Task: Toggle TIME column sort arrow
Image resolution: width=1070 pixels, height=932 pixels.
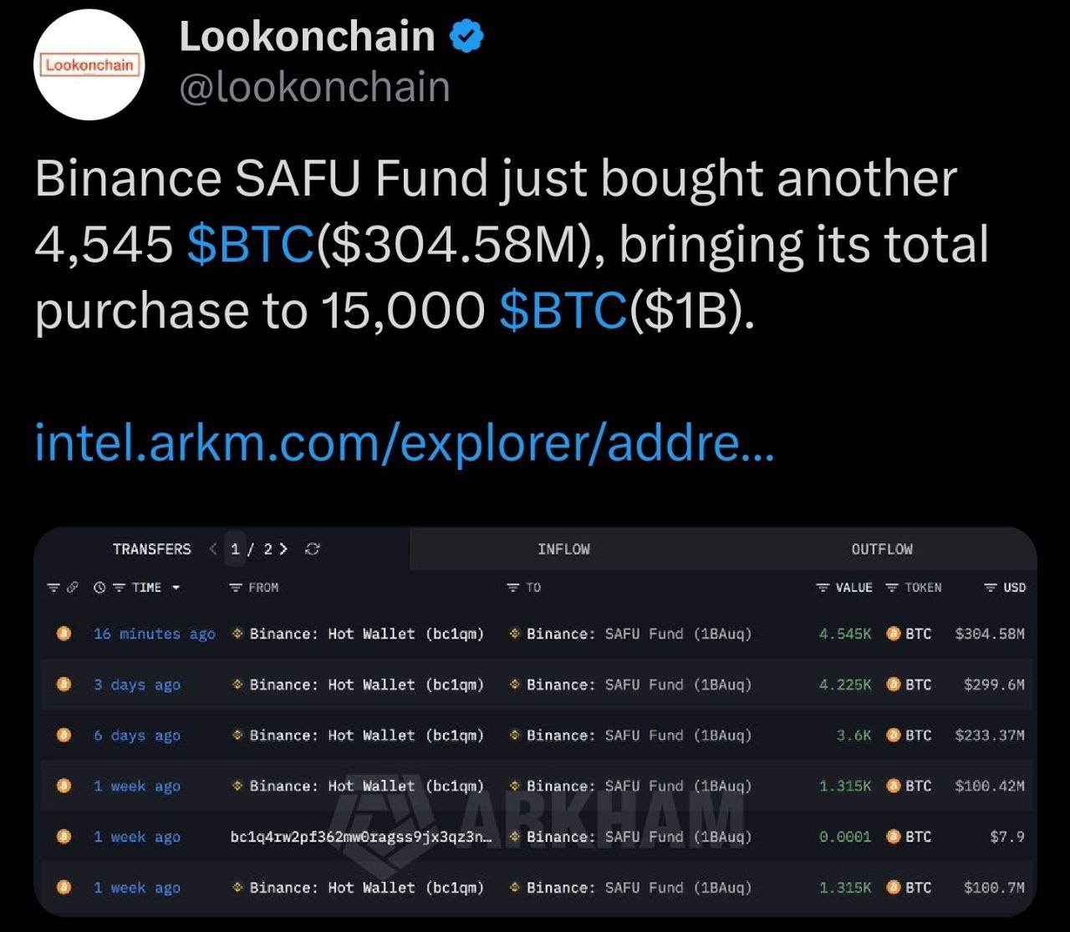Action: pos(176,588)
